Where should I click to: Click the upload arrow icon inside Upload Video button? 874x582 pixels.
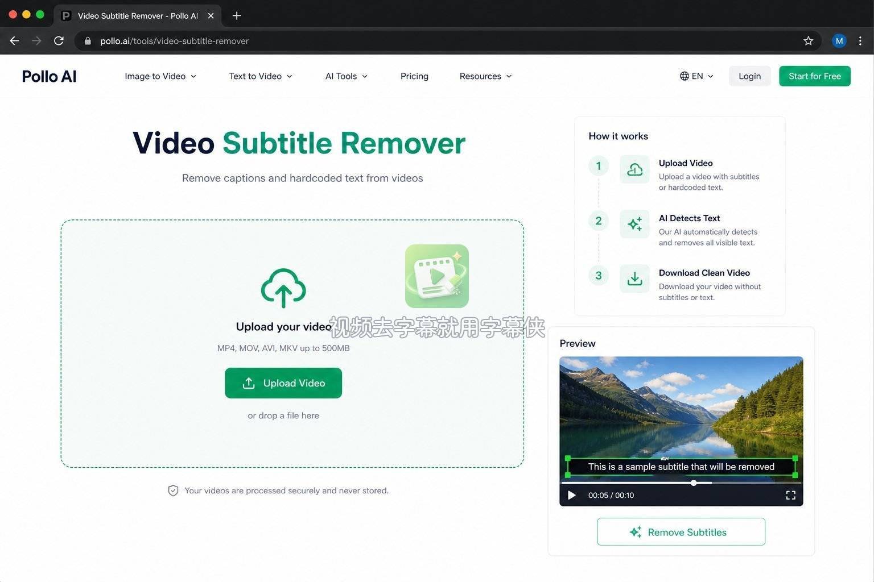pos(249,383)
